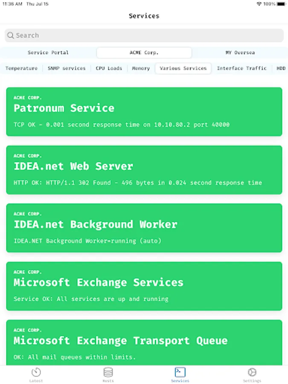The height and width of the screenshot is (384, 288).
Task: Select the Memory category tab
Action: point(141,68)
